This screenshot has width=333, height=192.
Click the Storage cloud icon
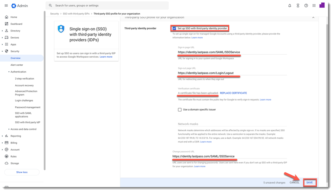(x=7, y=163)
